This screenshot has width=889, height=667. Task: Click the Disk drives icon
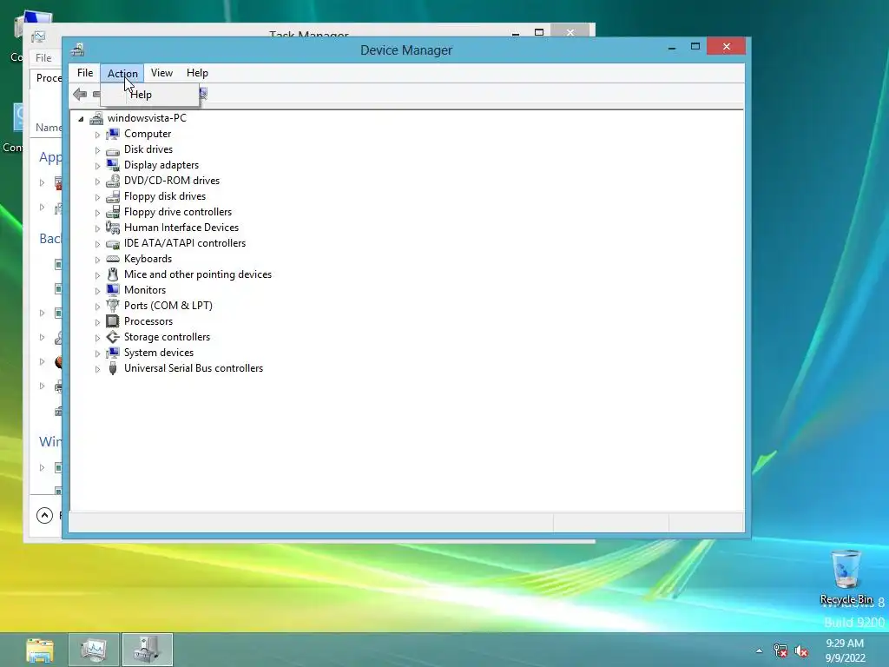point(113,149)
